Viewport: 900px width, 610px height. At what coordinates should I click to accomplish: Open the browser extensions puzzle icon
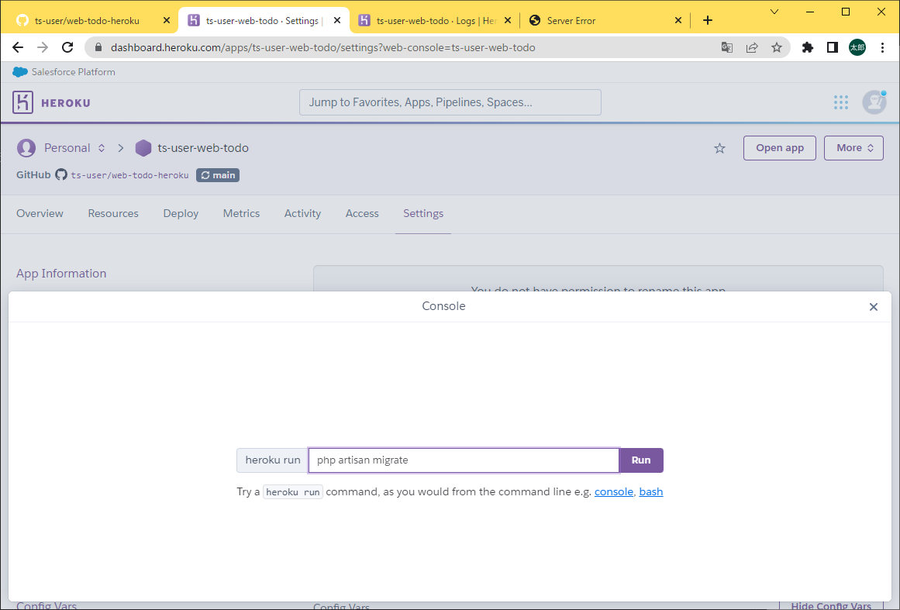tap(808, 47)
